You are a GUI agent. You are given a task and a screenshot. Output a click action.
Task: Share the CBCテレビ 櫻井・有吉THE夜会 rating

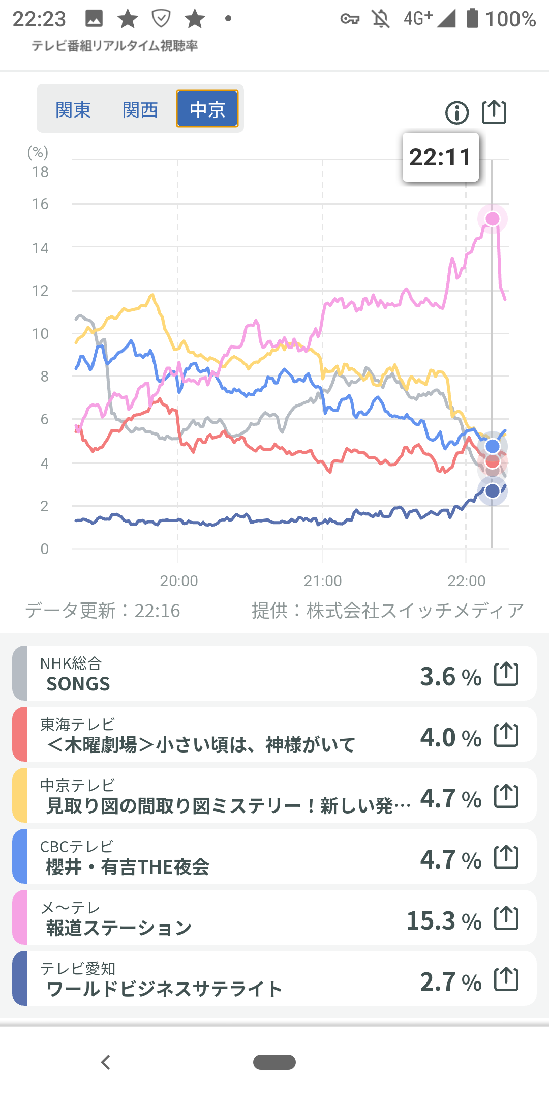(506, 857)
